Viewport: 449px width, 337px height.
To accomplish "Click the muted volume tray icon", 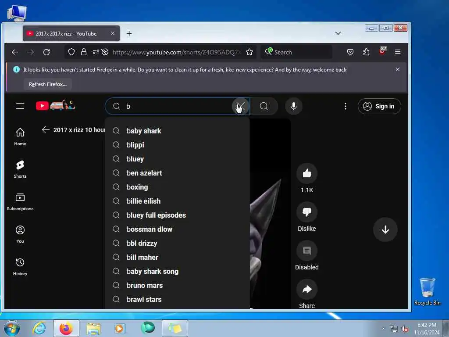I will click(405, 329).
